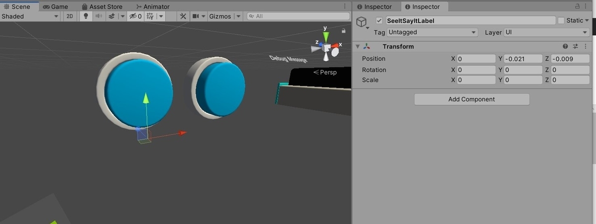Open Transform presets slider icon
596x224 pixels.
576,47
